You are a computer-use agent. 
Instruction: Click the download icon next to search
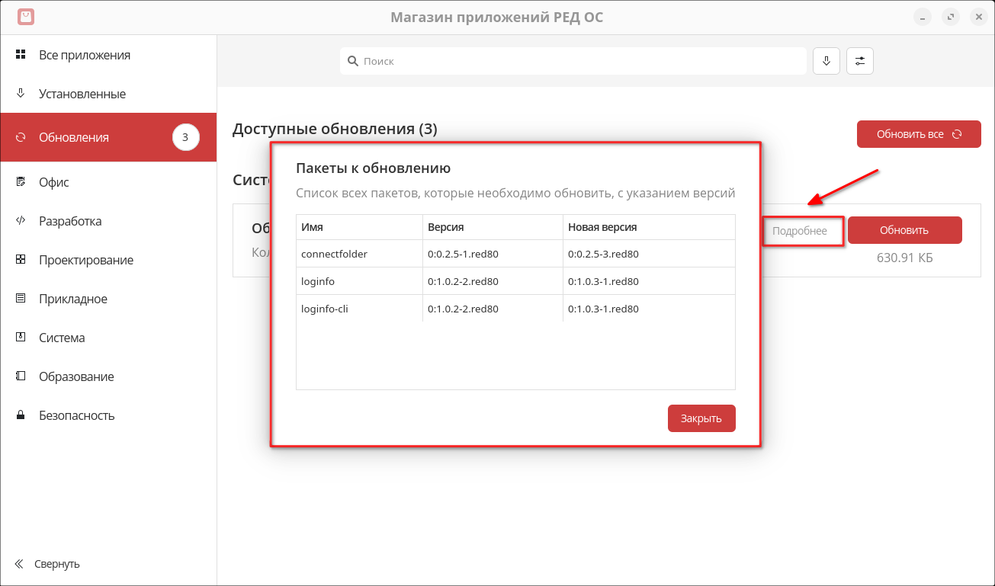point(826,61)
